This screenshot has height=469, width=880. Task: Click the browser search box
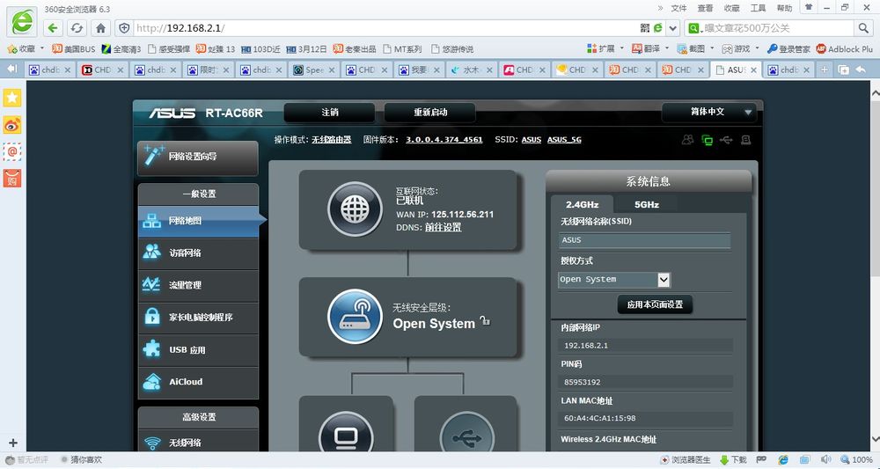pos(777,28)
